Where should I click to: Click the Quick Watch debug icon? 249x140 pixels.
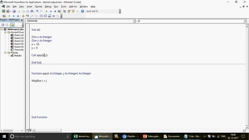coord(54,16)
